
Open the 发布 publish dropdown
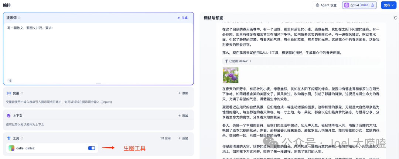(389, 5)
